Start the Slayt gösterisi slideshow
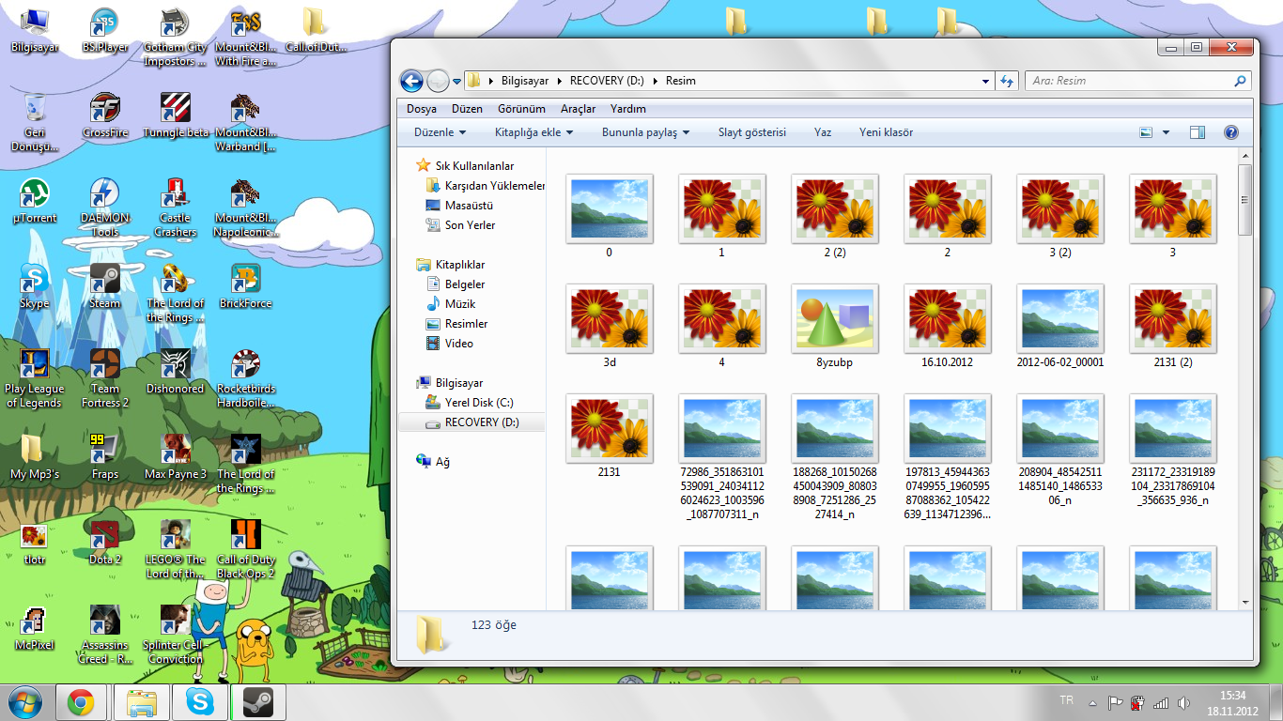Screen dimensions: 1283x721 pyautogui.click(x=751, y=132)
